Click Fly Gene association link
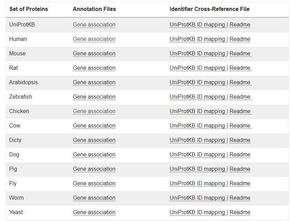Viewport: 291px width, 221px height. pos(94,184)
